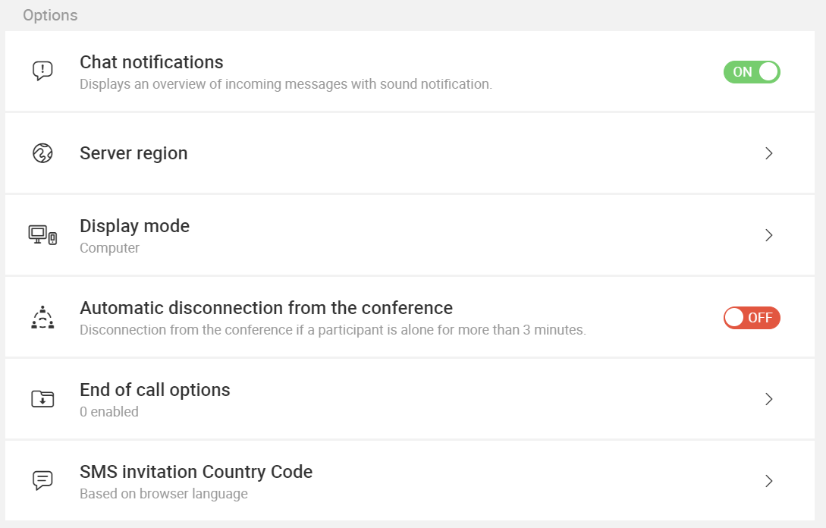This screenshot has height=528, width=826.
Task: Select the Display mode row title
Action: 135,226
